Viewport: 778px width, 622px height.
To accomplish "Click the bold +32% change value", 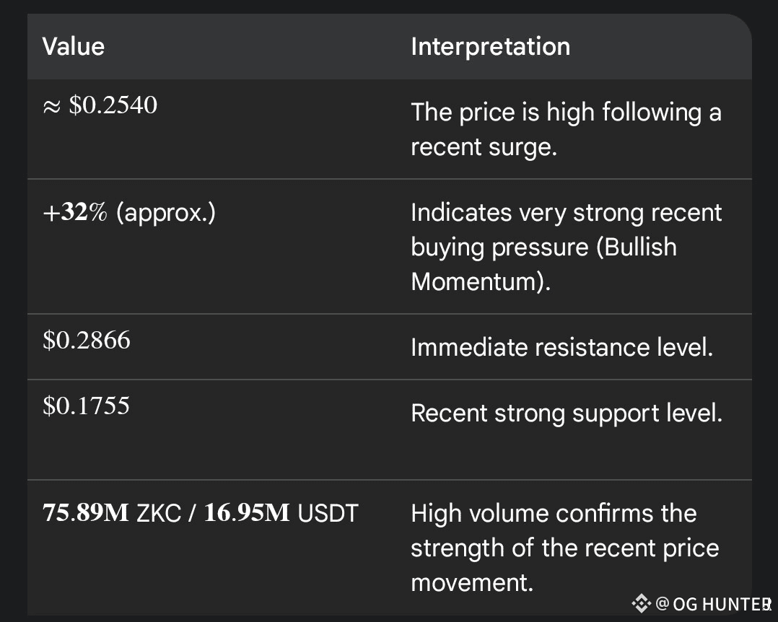I will [74, 214].
